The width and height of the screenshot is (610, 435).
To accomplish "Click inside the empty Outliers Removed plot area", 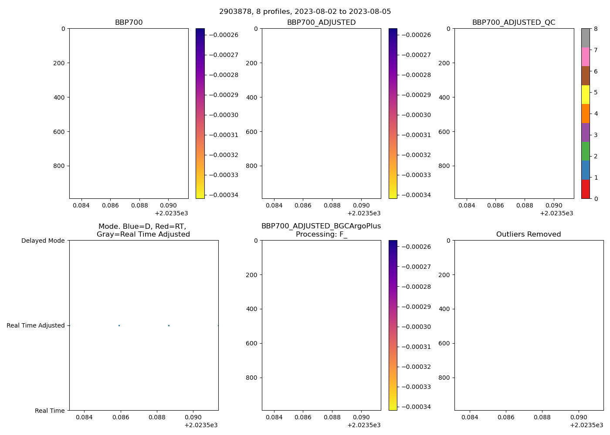I will pos(529,325).
